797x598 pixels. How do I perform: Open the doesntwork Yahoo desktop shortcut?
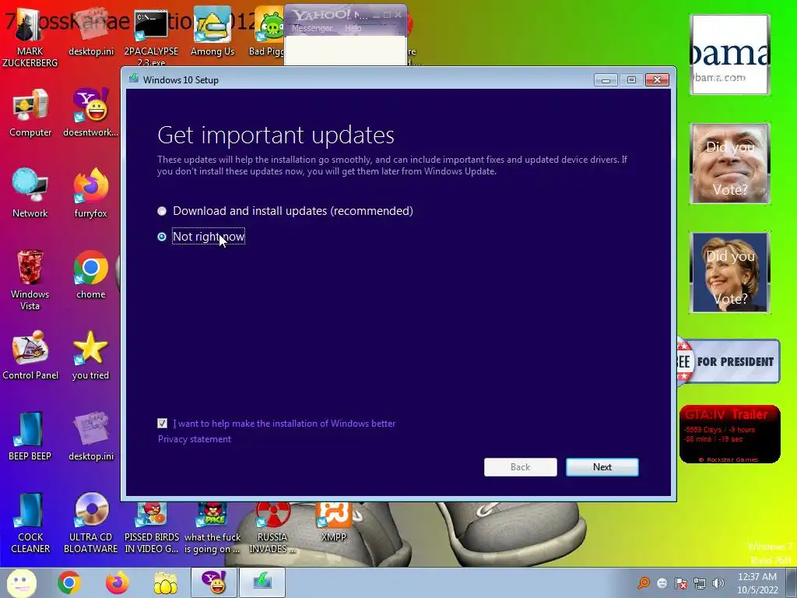pyautogui.click(x=90, y=113)
